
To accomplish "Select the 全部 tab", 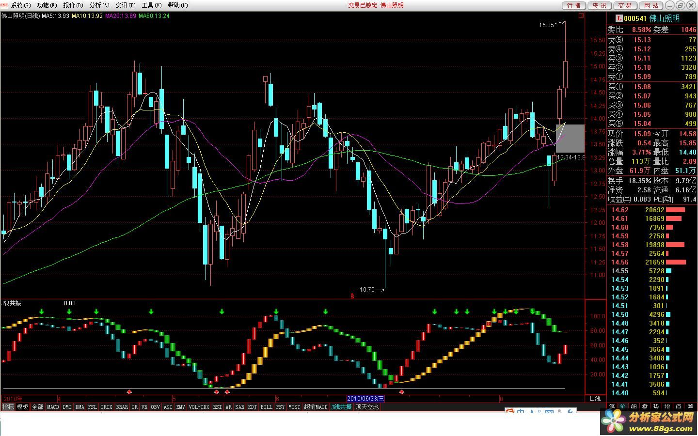I will pos(37,407).
